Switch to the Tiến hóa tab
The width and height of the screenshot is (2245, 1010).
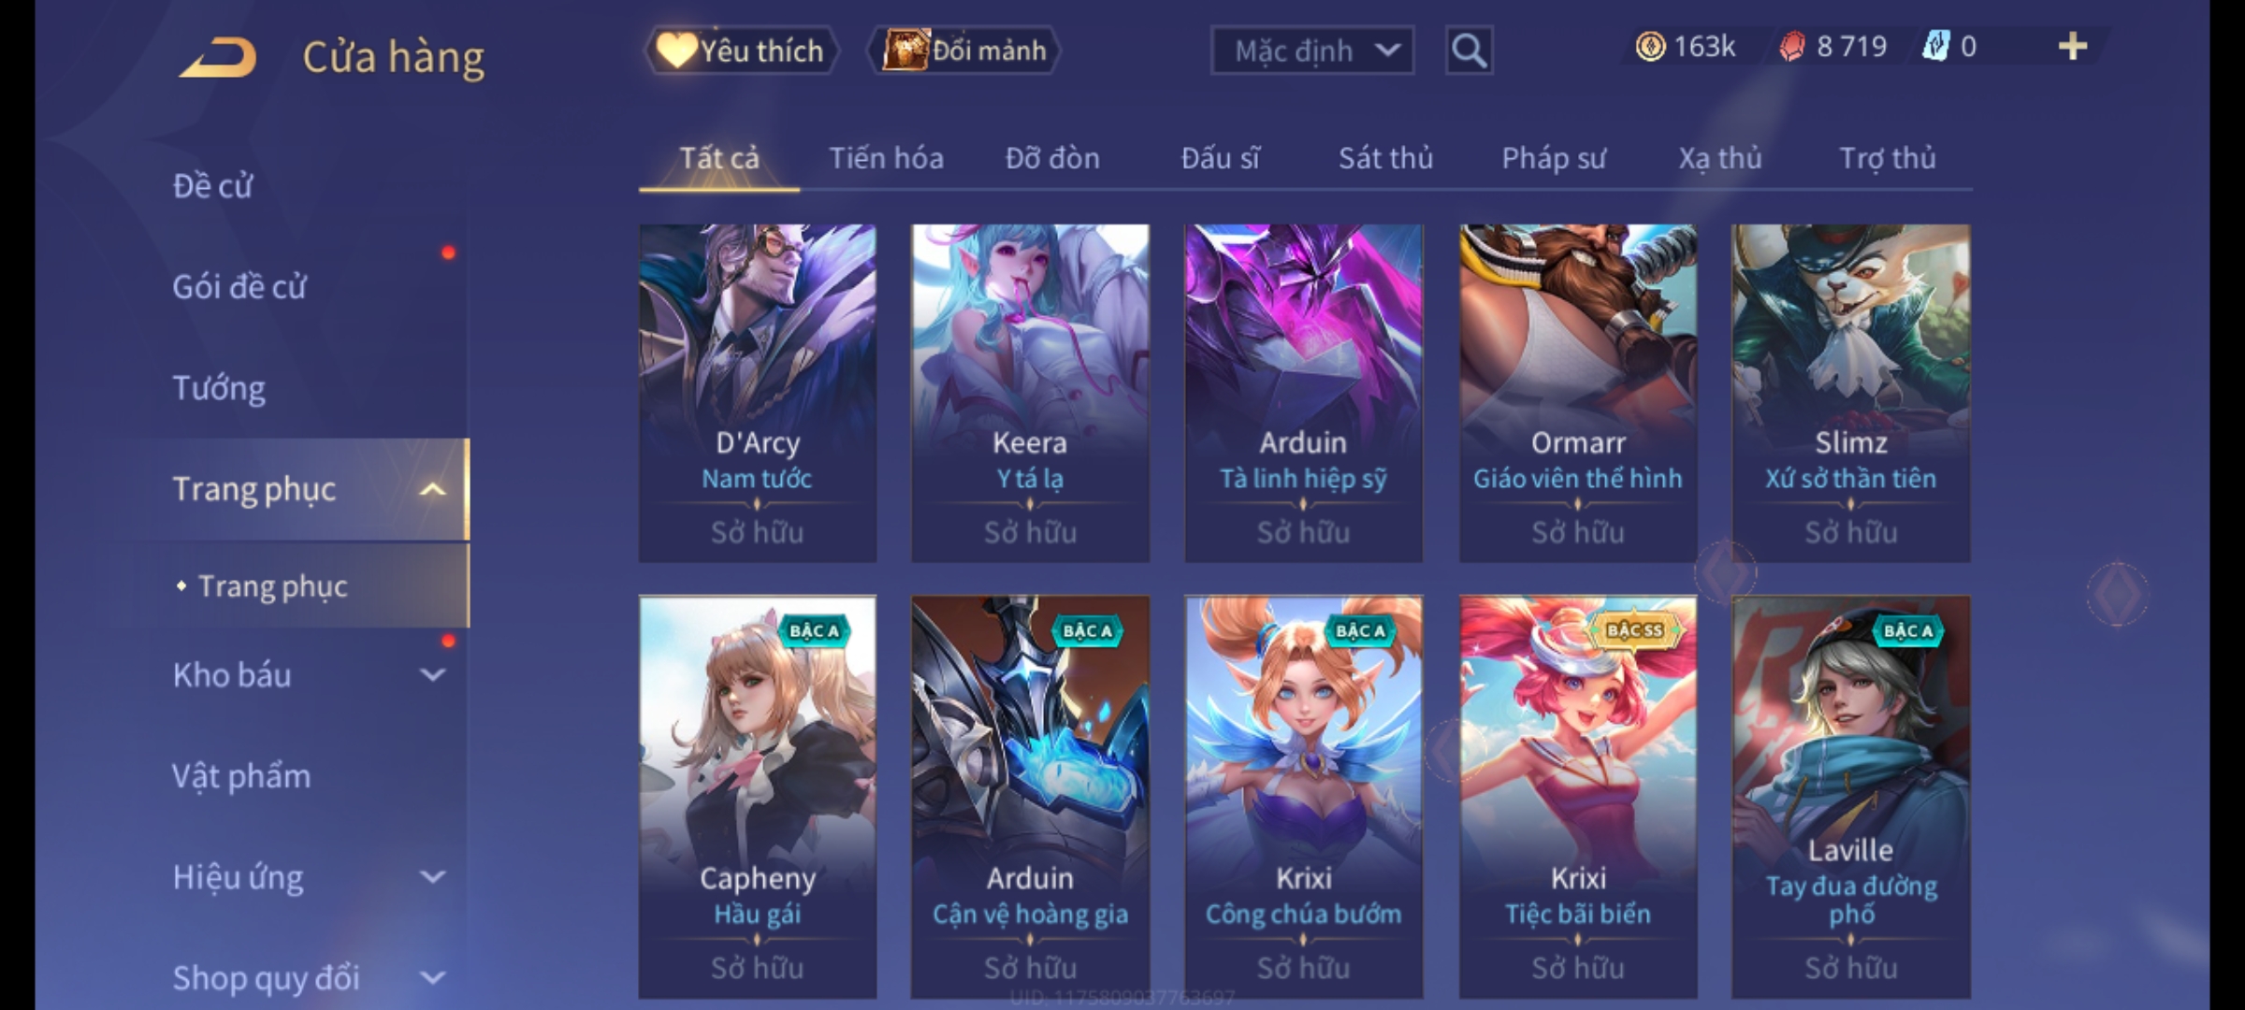(x=886, y=158)
